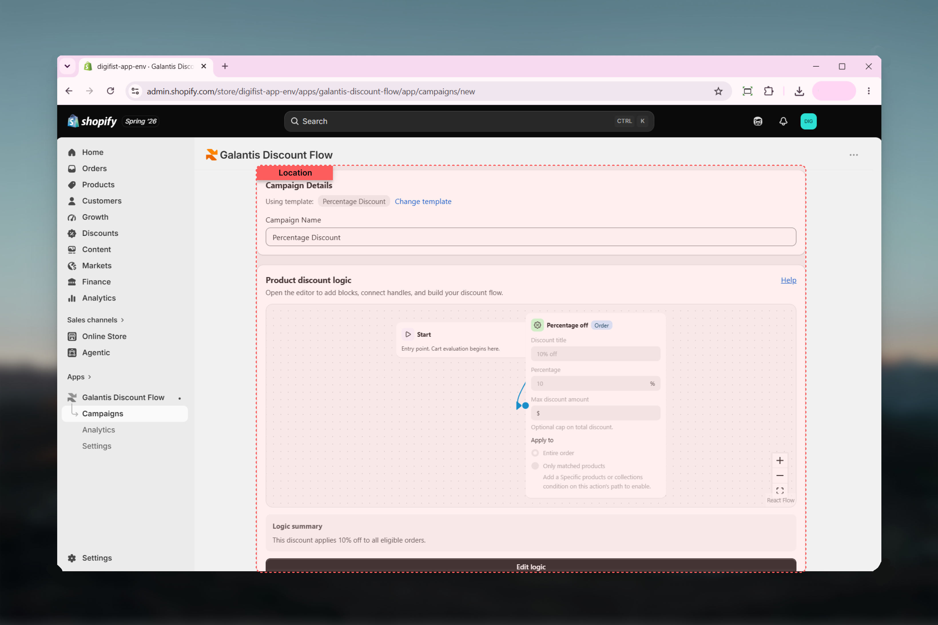Click the React Flow attribution link
This screenshot has height=625, width=938.
tap(780, 500)
